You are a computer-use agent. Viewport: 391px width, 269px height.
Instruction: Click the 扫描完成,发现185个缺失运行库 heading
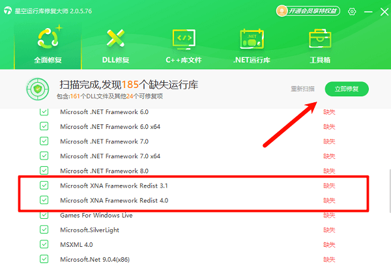[x=128, y=85]
